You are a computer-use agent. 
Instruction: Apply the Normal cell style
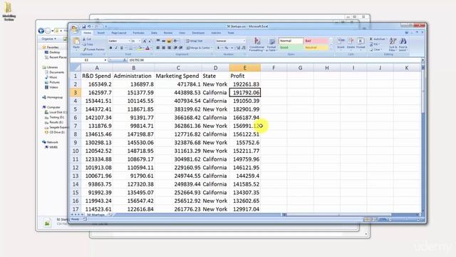(x=291, y=41)
